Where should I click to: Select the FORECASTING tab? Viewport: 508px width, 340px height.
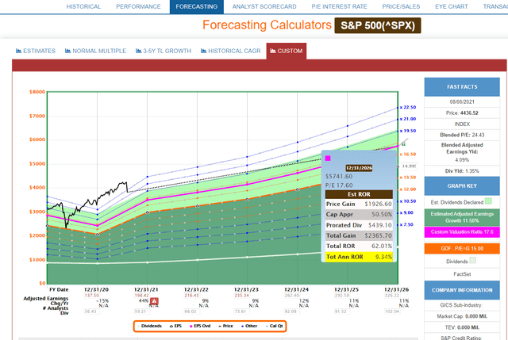pyautogui.click(x=197, y=6)
